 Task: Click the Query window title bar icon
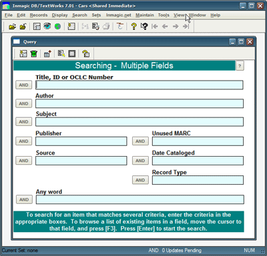(x=17, y=41)
